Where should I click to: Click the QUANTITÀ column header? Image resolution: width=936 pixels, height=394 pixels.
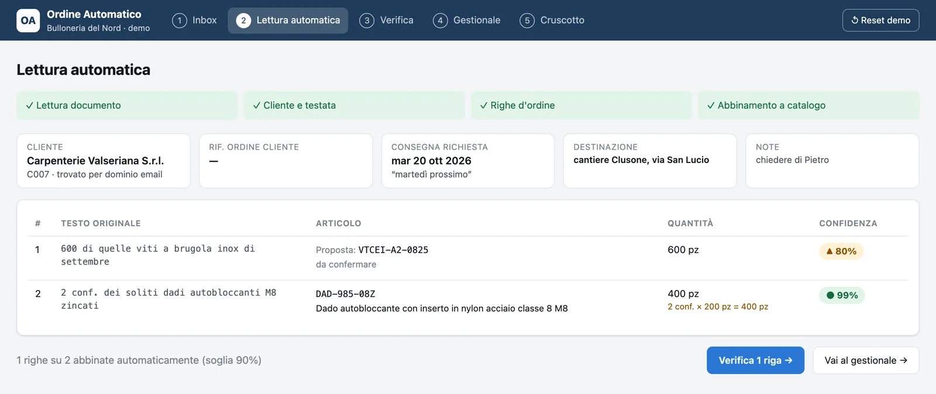[690, 223]
